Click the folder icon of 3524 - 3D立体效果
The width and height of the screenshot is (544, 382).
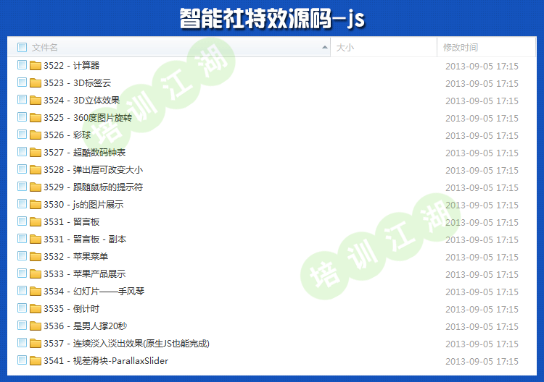tap(36, 100)
